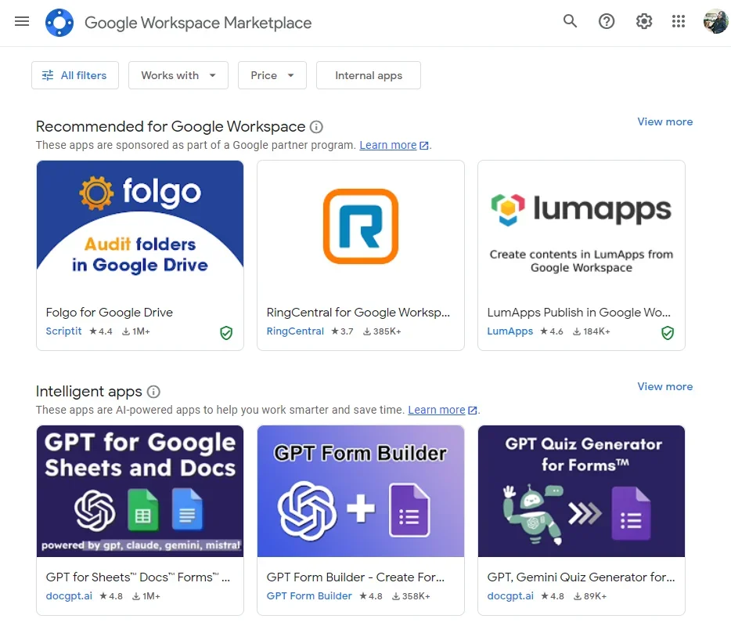This screenshot has width=731, height=626.
Task: Open the Google apps grid launcher
Action: 679,21
